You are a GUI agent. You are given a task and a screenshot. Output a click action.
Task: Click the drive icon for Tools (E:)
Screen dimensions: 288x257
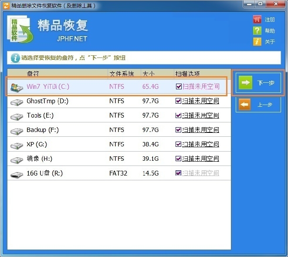click(17, 117)
